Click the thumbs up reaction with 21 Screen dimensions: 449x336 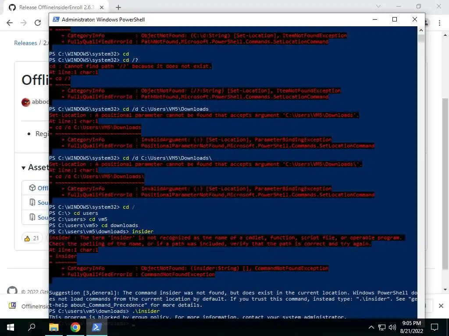[x=32, y=238]
